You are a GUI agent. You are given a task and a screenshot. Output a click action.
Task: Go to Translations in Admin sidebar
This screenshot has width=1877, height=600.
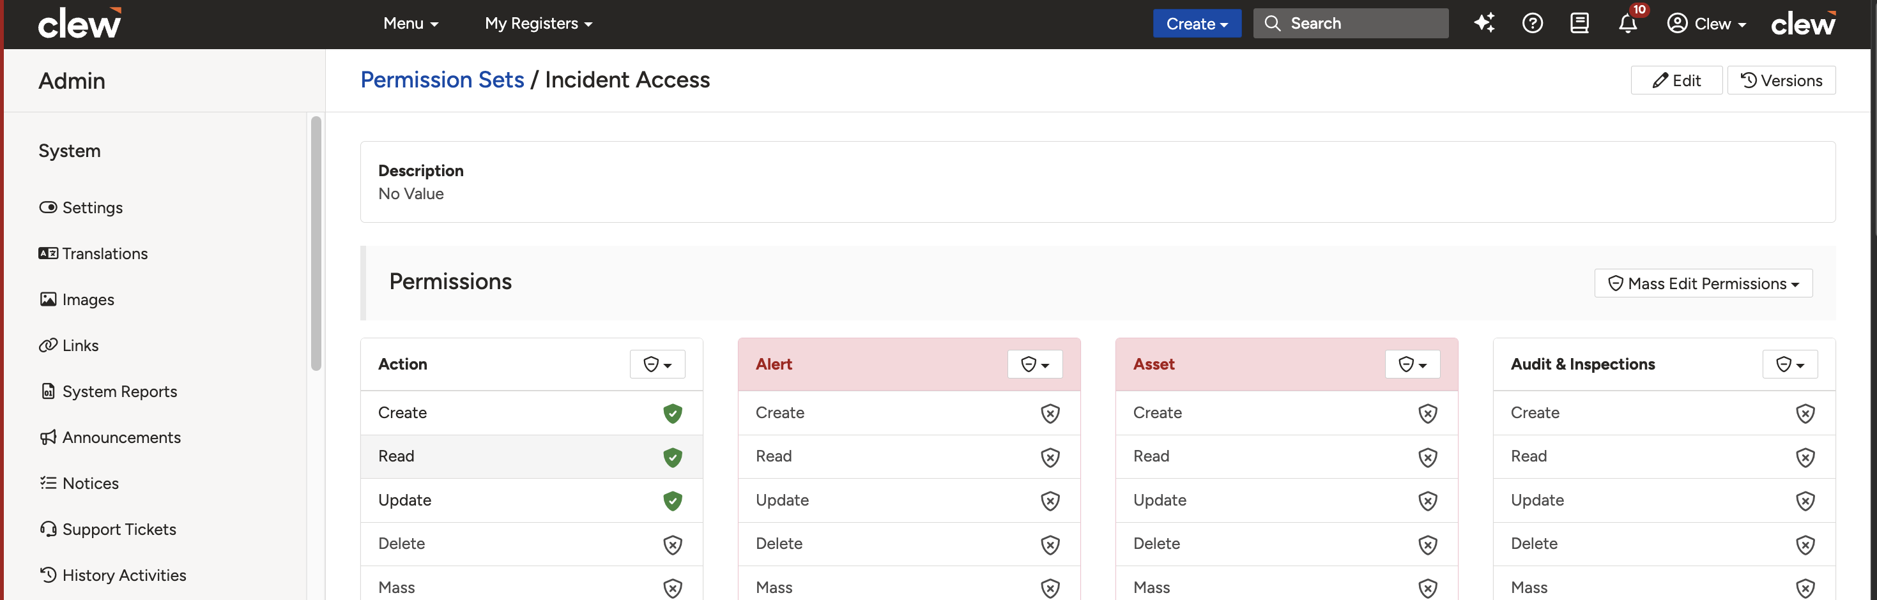93,253
